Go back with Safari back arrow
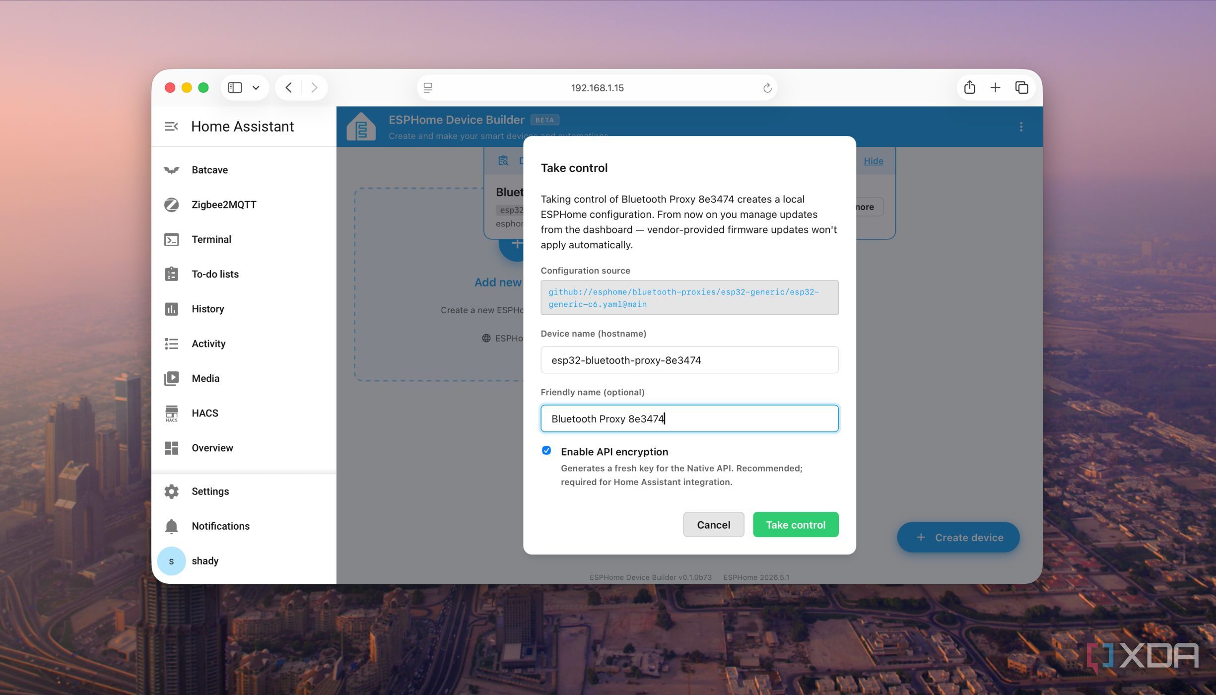The image size is (1216, 695). (289, 88)
